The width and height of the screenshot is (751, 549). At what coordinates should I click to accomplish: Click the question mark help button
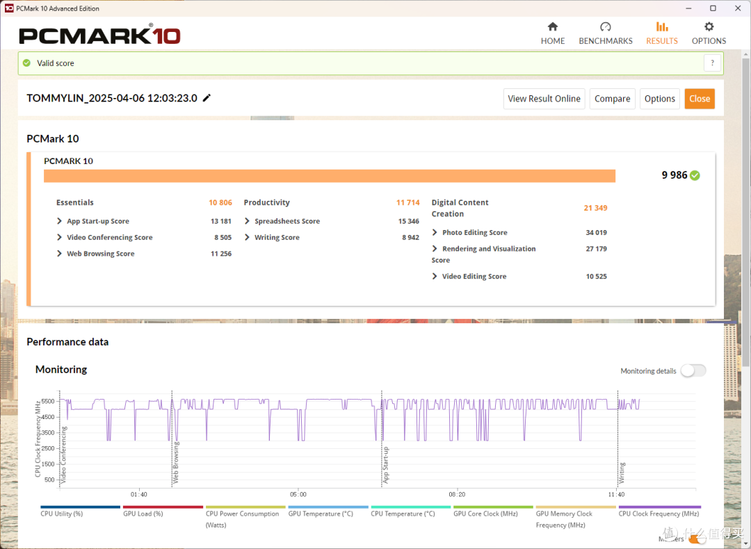(712, 63)
